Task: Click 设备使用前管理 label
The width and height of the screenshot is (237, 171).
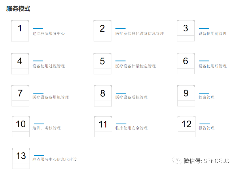Action: coord(213,33)
